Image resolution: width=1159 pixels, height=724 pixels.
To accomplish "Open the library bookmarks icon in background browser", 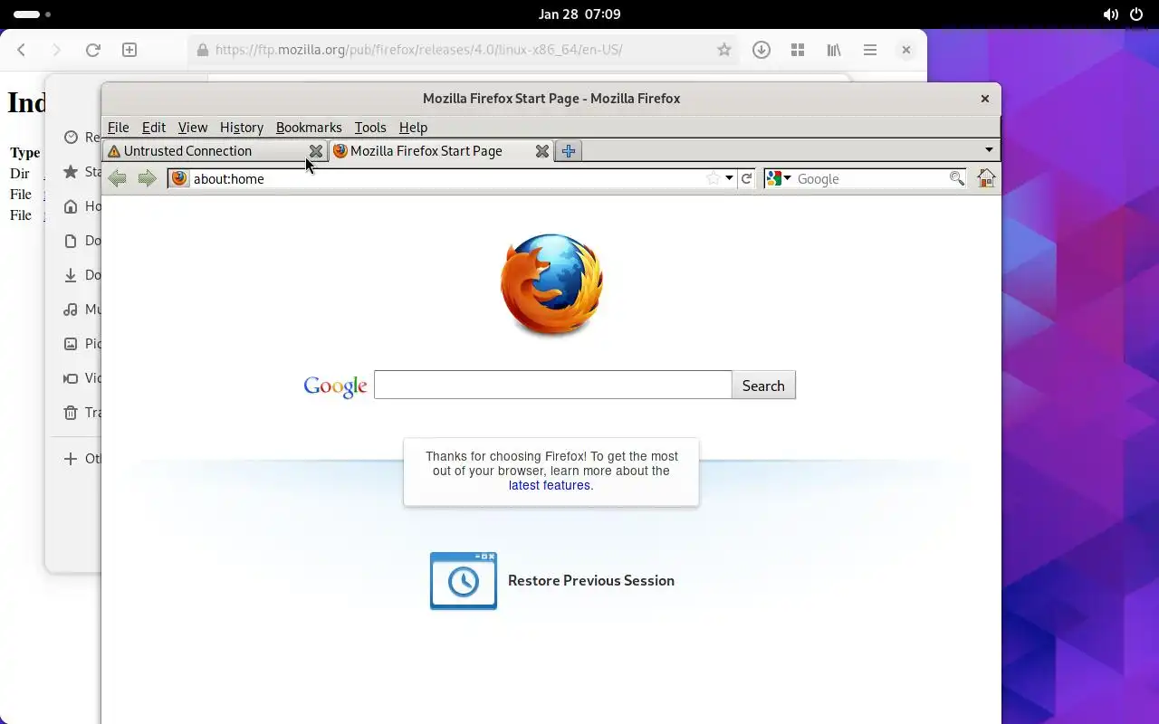I will coord(834,50).
